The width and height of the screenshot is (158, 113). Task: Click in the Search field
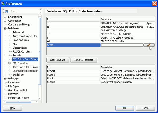22,11
